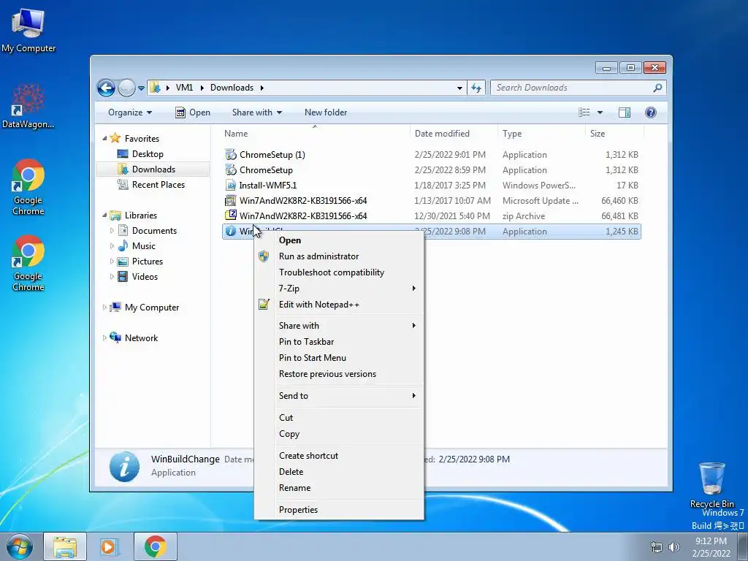Open the My Computer desktop icon
This screenshot has height=561, width=748.
click(28, 31)
